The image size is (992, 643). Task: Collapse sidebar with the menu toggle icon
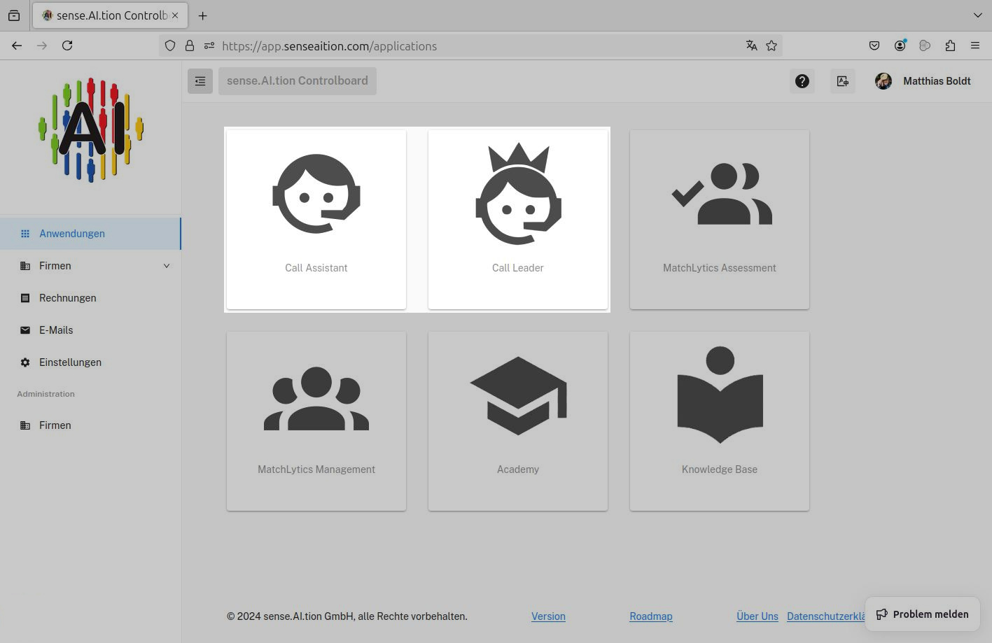click(200, 81)
